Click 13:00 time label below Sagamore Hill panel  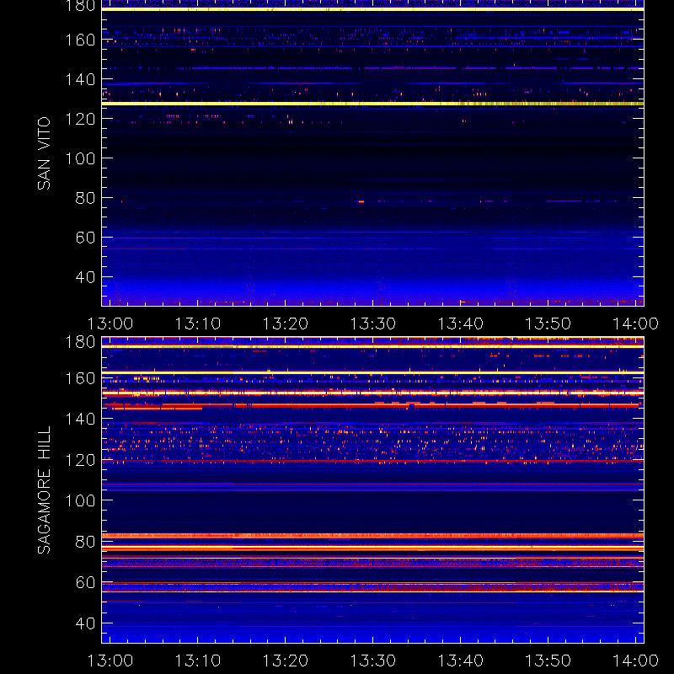pyautogui.click(x=110, y=661)
